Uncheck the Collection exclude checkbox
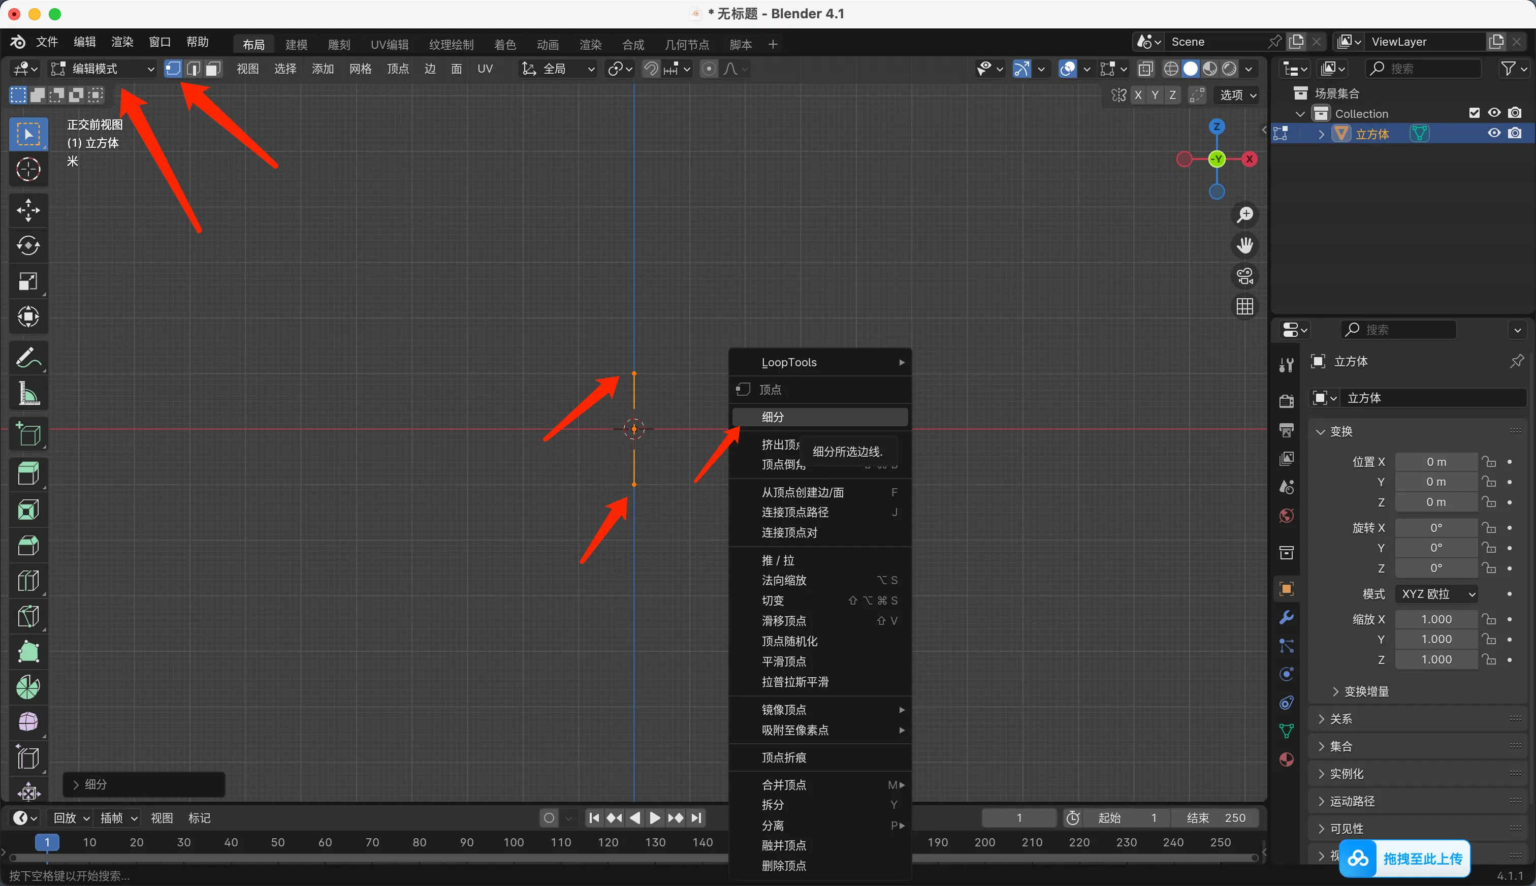 click(x=1474, y=113)
